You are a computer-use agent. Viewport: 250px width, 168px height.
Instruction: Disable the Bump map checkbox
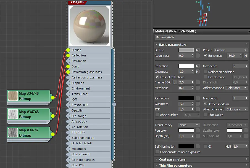pyautogui.click(x=205, y=55)
